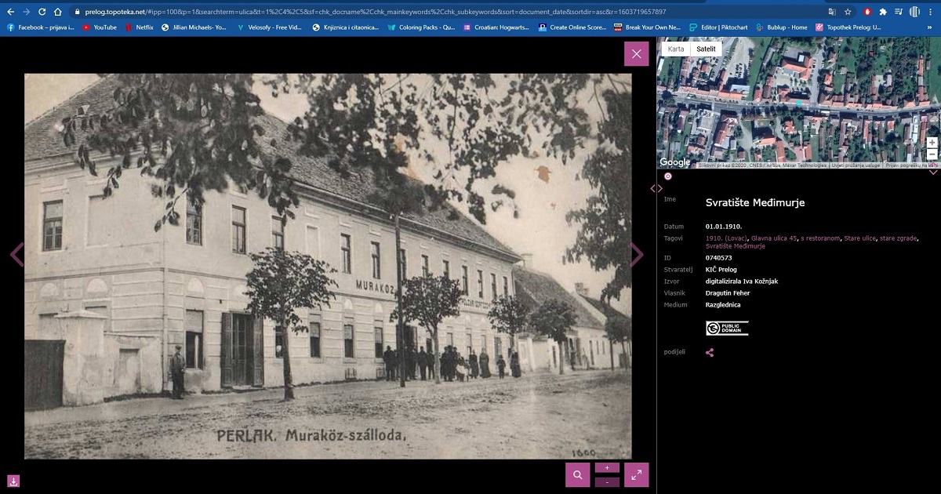
Task: Collapse the map with the pink down chevron
Action: [x=933, y=173]
